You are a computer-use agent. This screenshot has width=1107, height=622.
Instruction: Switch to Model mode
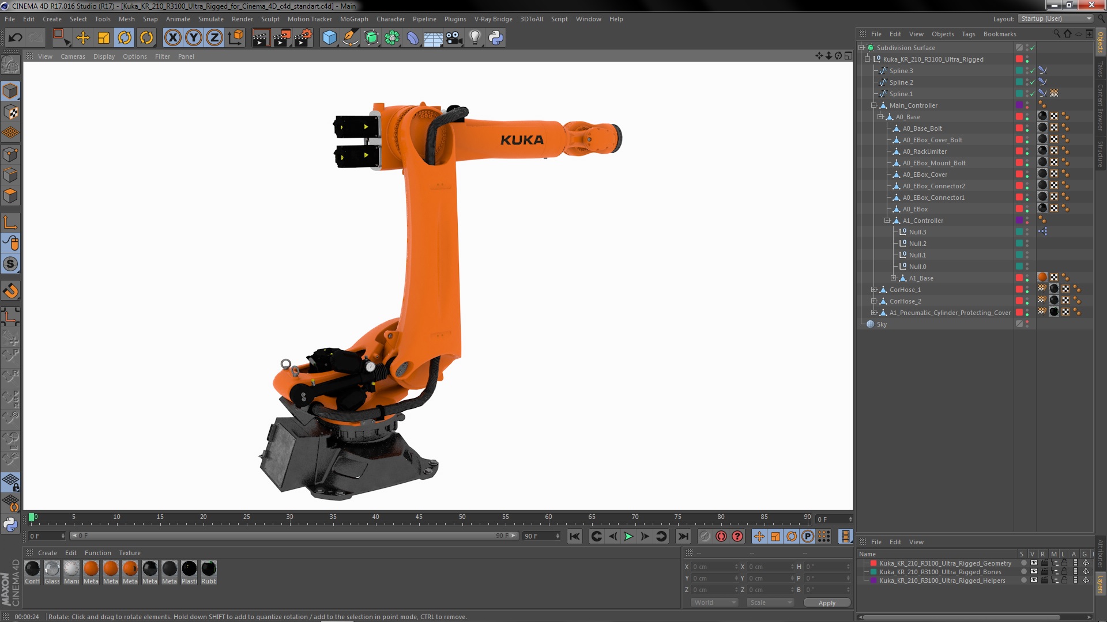(x=10, y=91)
